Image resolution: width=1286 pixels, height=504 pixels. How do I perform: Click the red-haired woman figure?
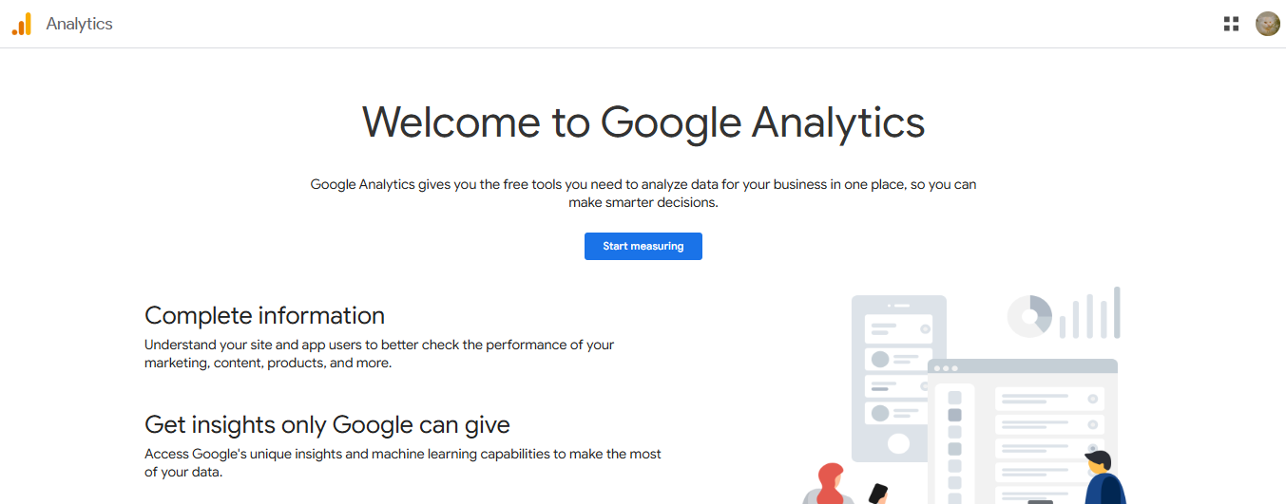[x=826, y=484]
